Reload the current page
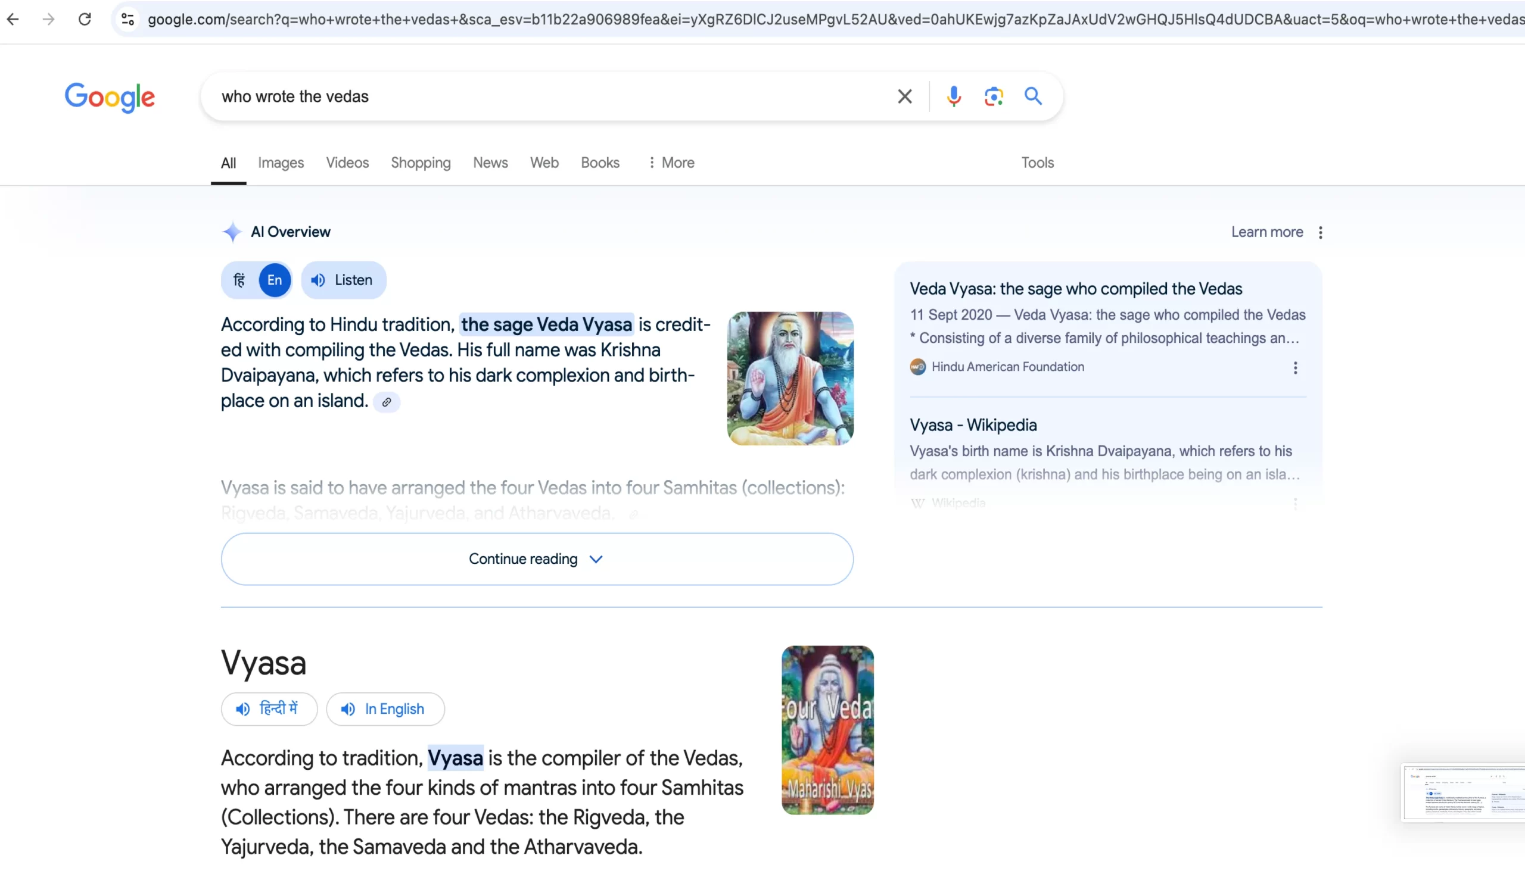This screenshot has height=871, width=1525. [x=85, y=19]
